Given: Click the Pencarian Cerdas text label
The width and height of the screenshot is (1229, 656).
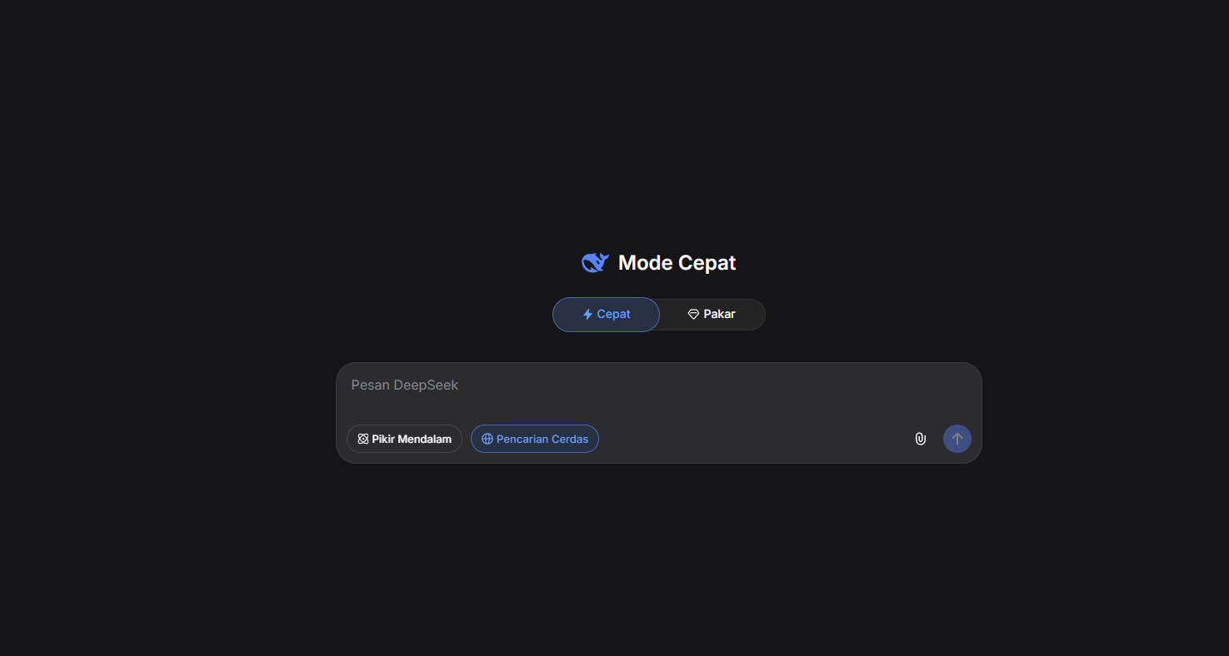Looking at the screenshot, I should click(x=542, y=439).
